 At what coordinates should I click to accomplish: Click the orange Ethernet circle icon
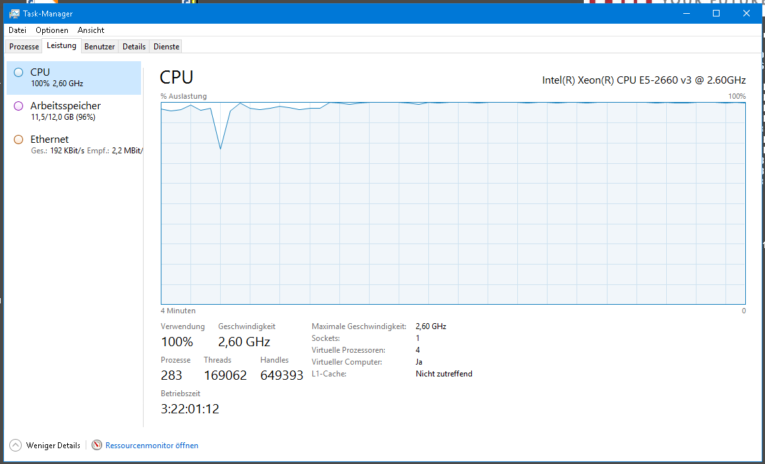18,140
